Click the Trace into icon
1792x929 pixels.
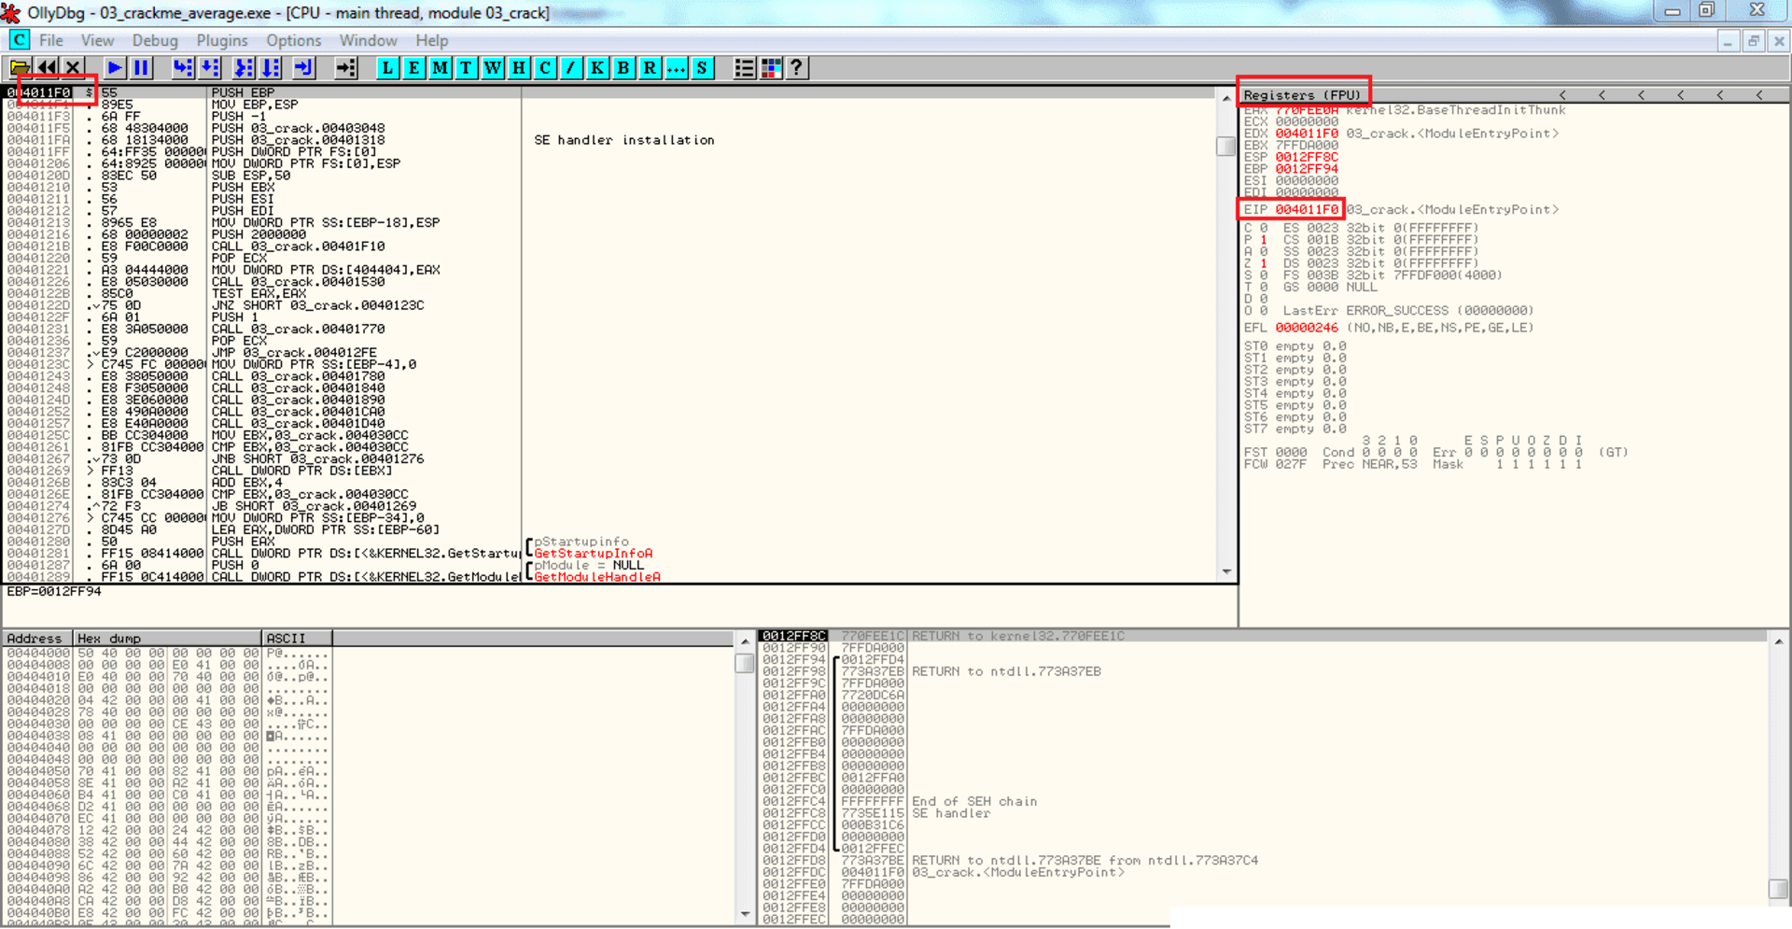244,68
